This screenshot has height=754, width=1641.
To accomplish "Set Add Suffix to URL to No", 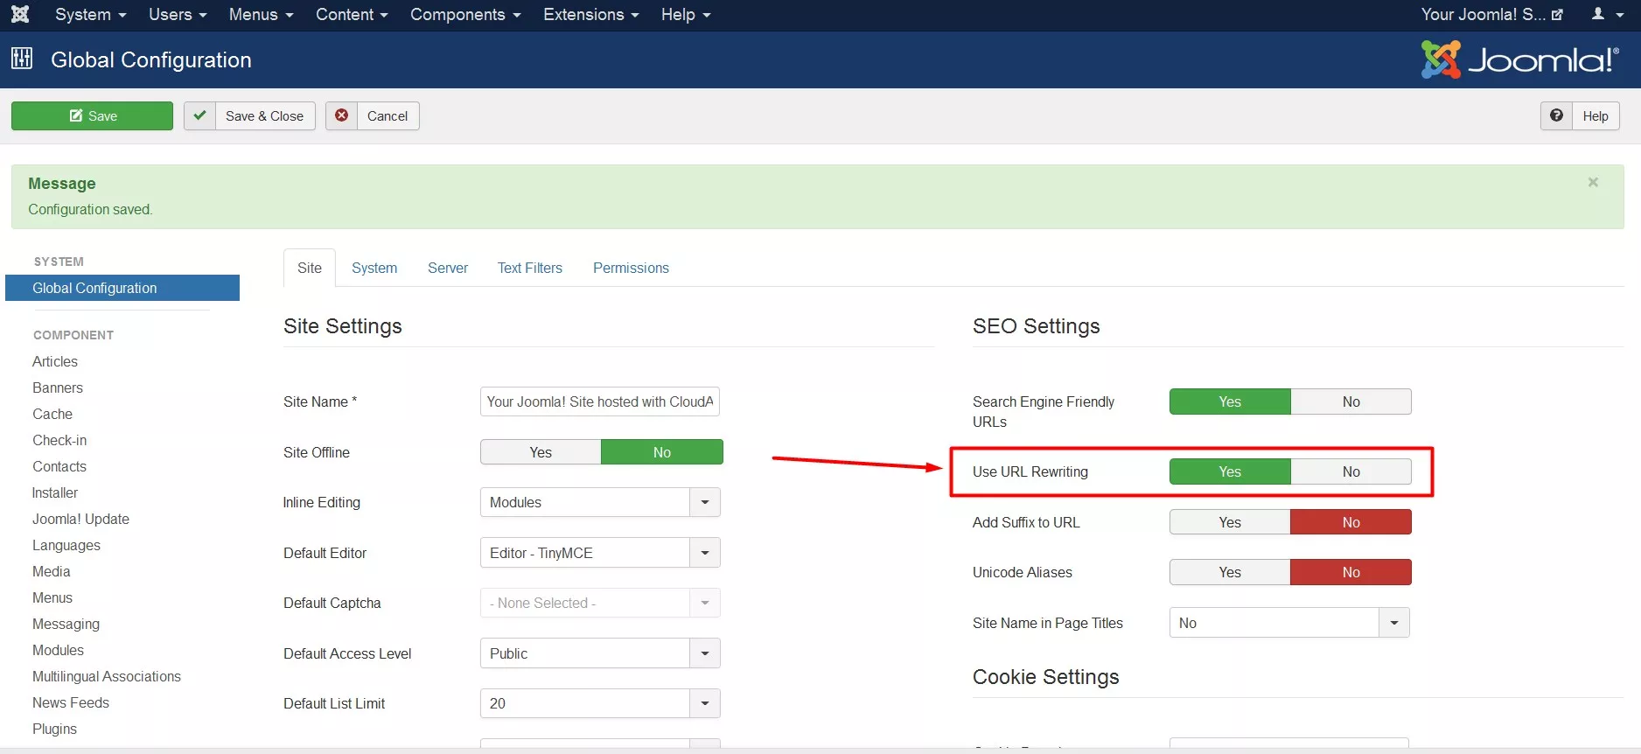I will click(1351, 522).
